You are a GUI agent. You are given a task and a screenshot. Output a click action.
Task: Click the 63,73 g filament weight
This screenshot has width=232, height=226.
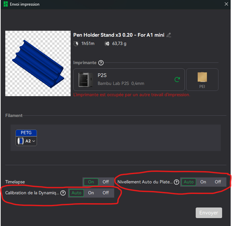pos(119,44)
